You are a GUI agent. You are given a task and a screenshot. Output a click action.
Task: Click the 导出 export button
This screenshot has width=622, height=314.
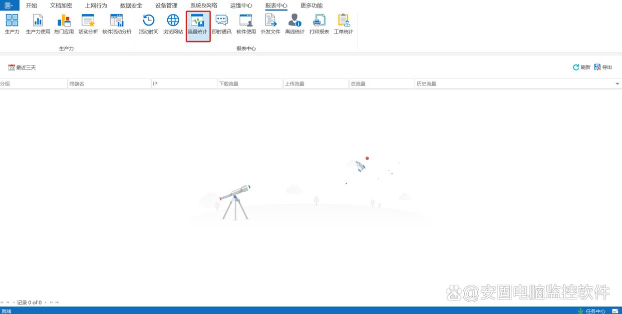pos(603,67)
